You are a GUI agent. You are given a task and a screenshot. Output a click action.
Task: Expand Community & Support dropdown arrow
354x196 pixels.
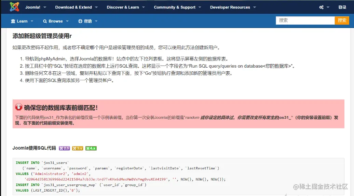click(x=200, y=7)
